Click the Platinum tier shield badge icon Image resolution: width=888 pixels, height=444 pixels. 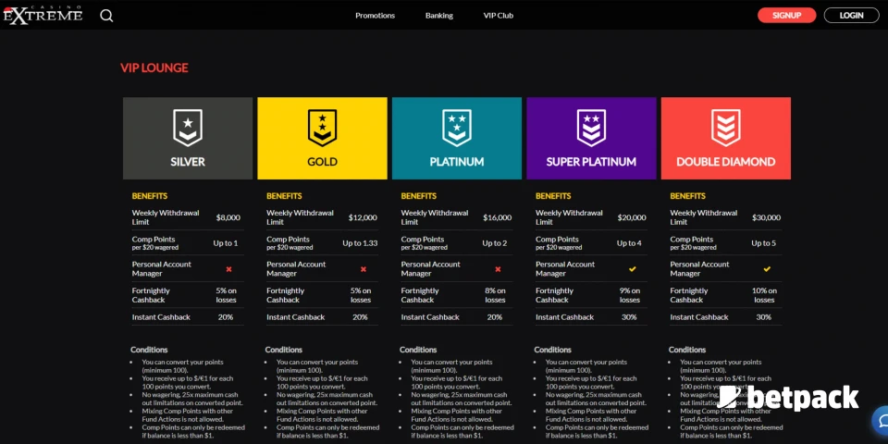tap(456, 128)
